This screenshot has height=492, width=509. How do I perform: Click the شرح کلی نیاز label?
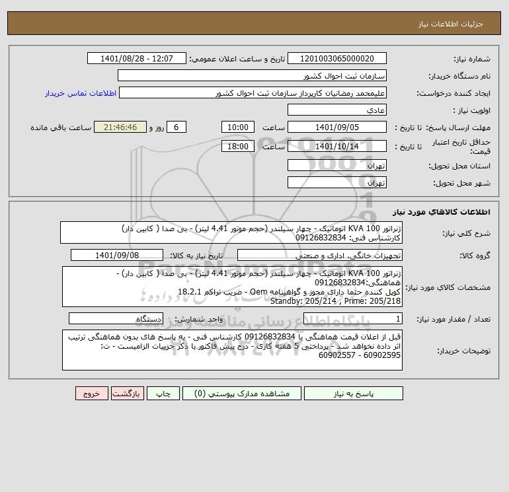click(467, 233)
